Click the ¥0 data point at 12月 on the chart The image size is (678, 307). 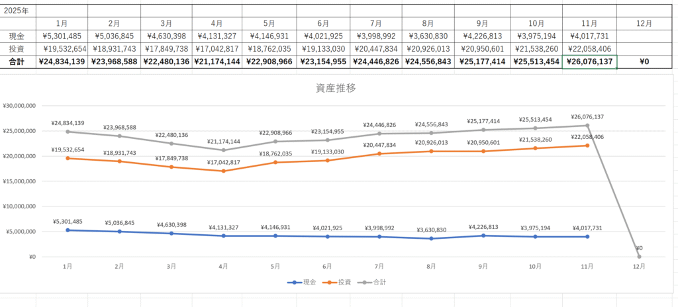(x=639, y=257)
